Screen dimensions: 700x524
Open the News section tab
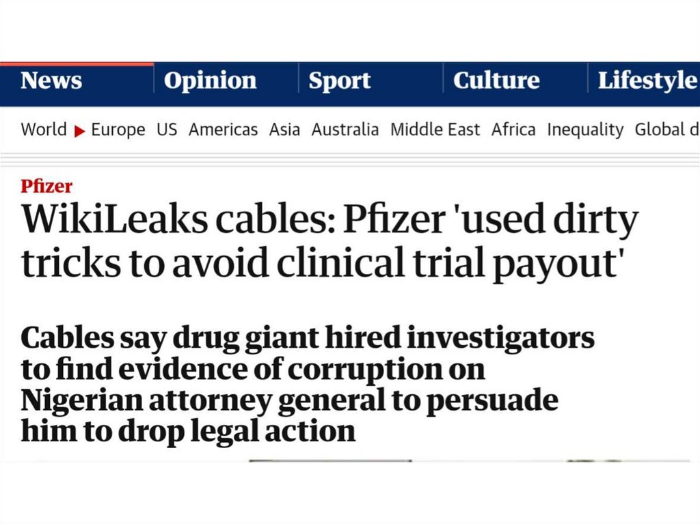click(x=51, y=81)
